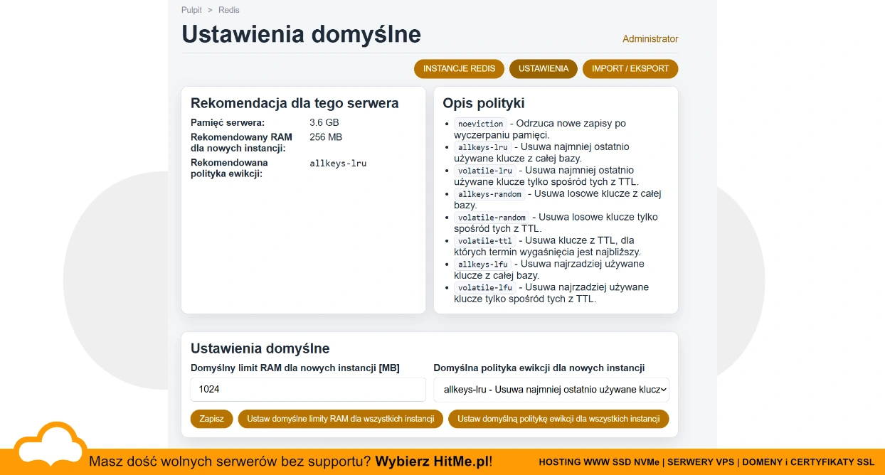The height and width of the screenshot is (475, 885).
Task: Click the Domyślny limit RAM field label
Action: pyautogui.click(x=295, y=368)
